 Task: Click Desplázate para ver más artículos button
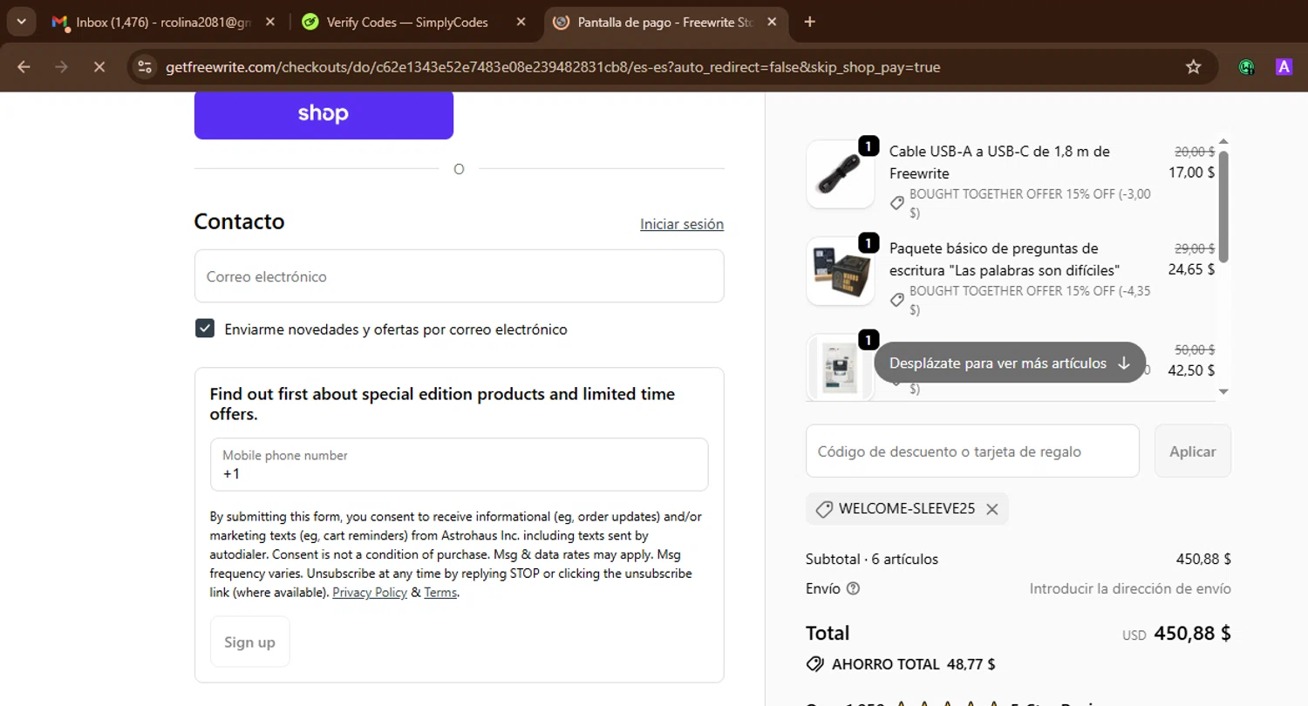coord(1010,363)
